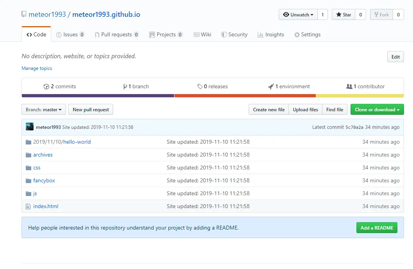Click '34 minutes ago' in the fancybox row
The image size is (413, 269).
(381, 180)
